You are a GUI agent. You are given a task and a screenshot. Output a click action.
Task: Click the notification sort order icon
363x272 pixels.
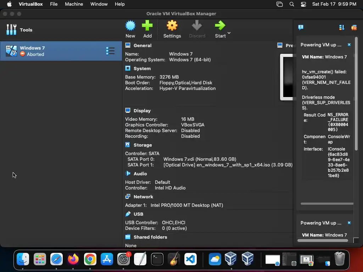(342, 28)
